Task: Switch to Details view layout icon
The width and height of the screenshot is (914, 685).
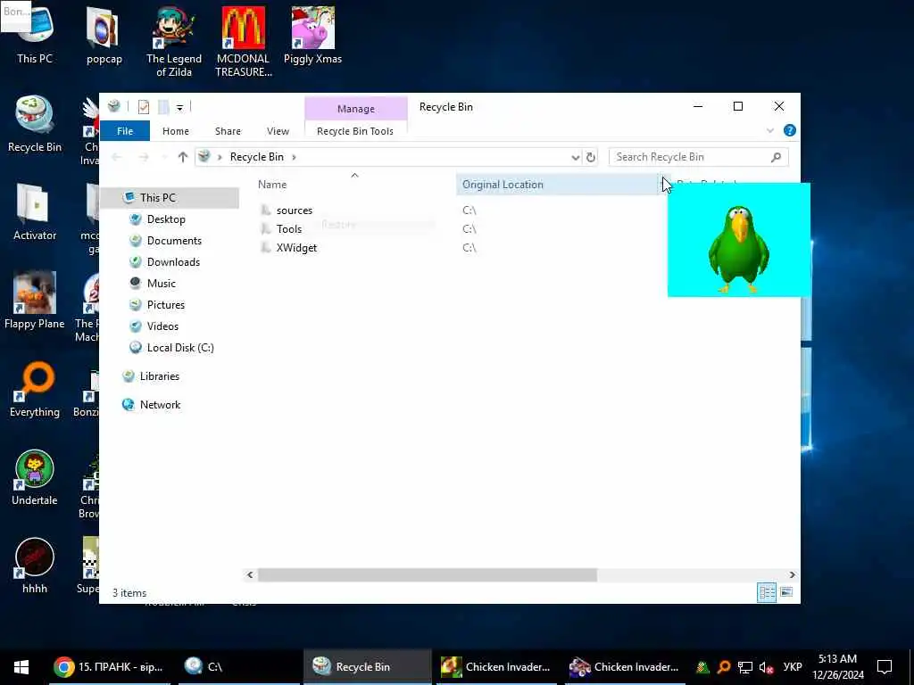Action: 767,593
